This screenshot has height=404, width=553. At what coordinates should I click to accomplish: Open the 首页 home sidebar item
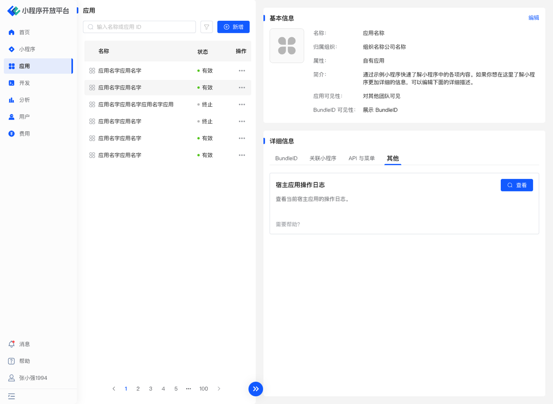point(24,32)
